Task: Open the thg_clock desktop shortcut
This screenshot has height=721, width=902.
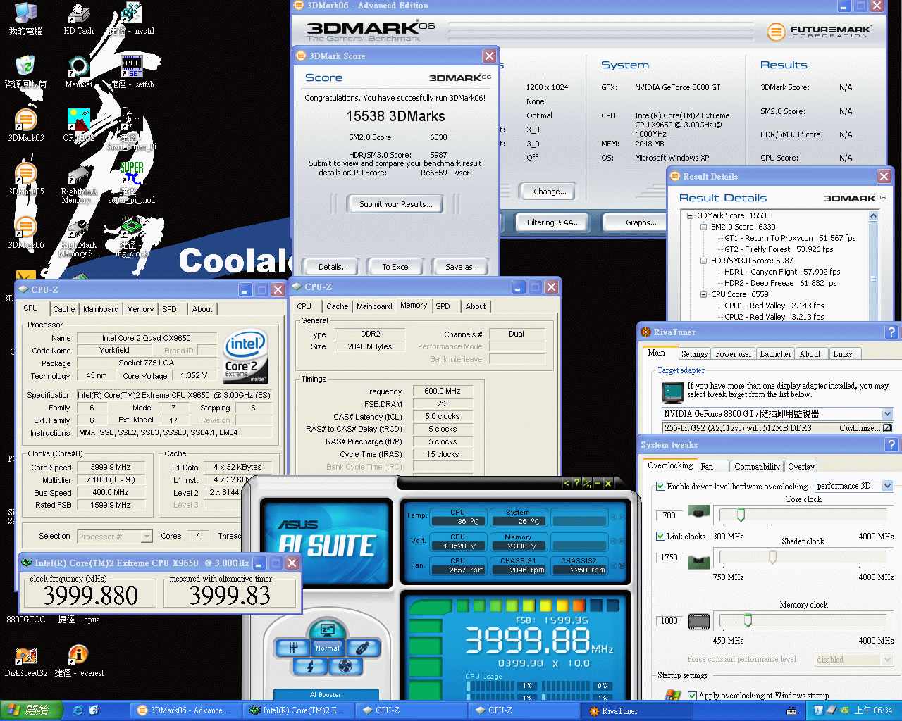Action: pyautogui.click(x=132, y=236)
